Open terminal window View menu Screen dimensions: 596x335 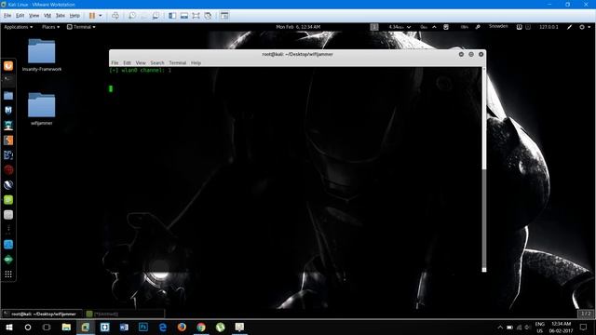pos(141,62)
